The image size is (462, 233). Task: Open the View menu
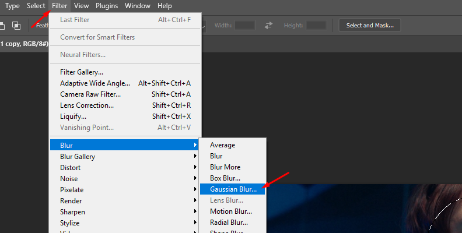[x=82, y=6]
